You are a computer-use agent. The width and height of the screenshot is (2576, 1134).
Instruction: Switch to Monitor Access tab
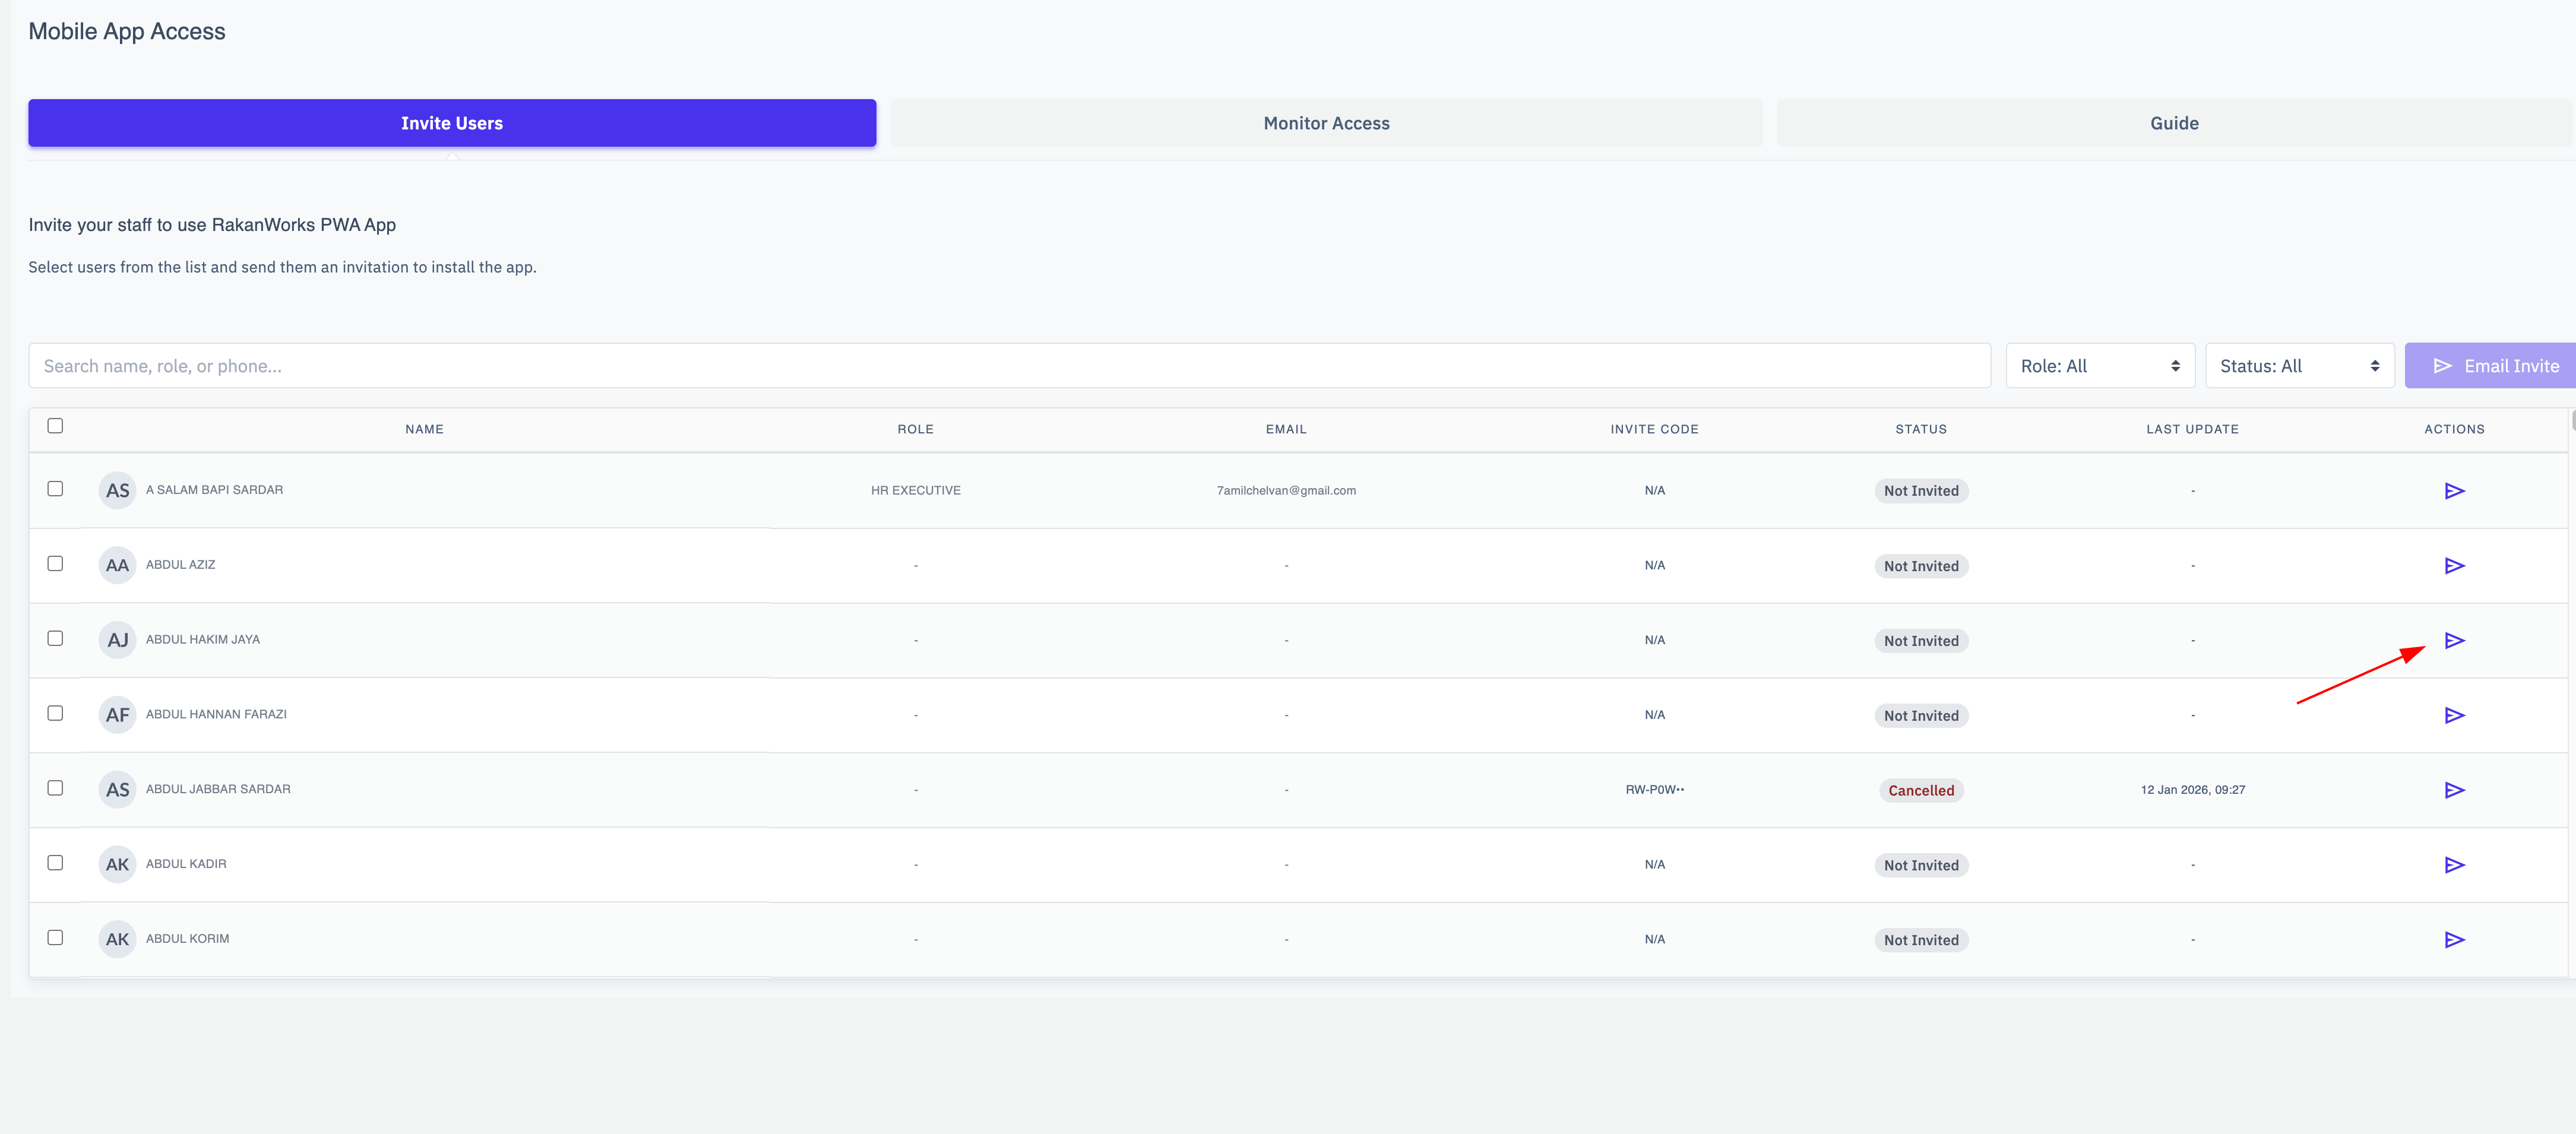(1325, 123)
